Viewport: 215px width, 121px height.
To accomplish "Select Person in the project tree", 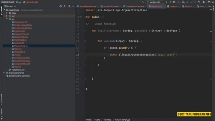I will click(x=17, y=55).
